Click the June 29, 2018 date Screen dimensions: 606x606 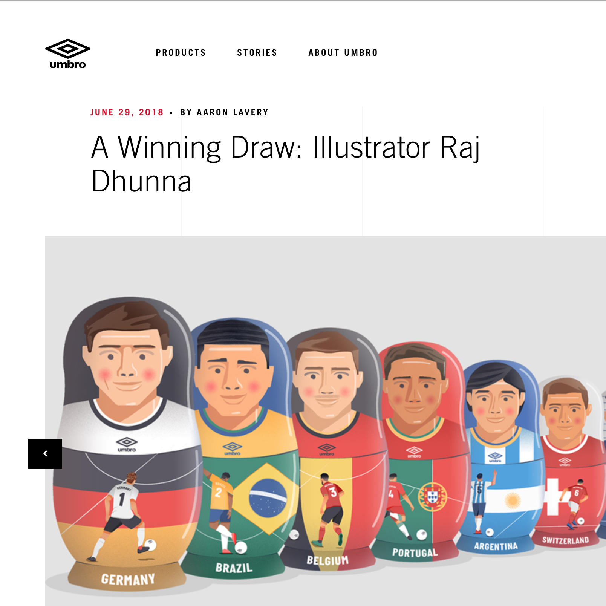click(x=127, y=112)
